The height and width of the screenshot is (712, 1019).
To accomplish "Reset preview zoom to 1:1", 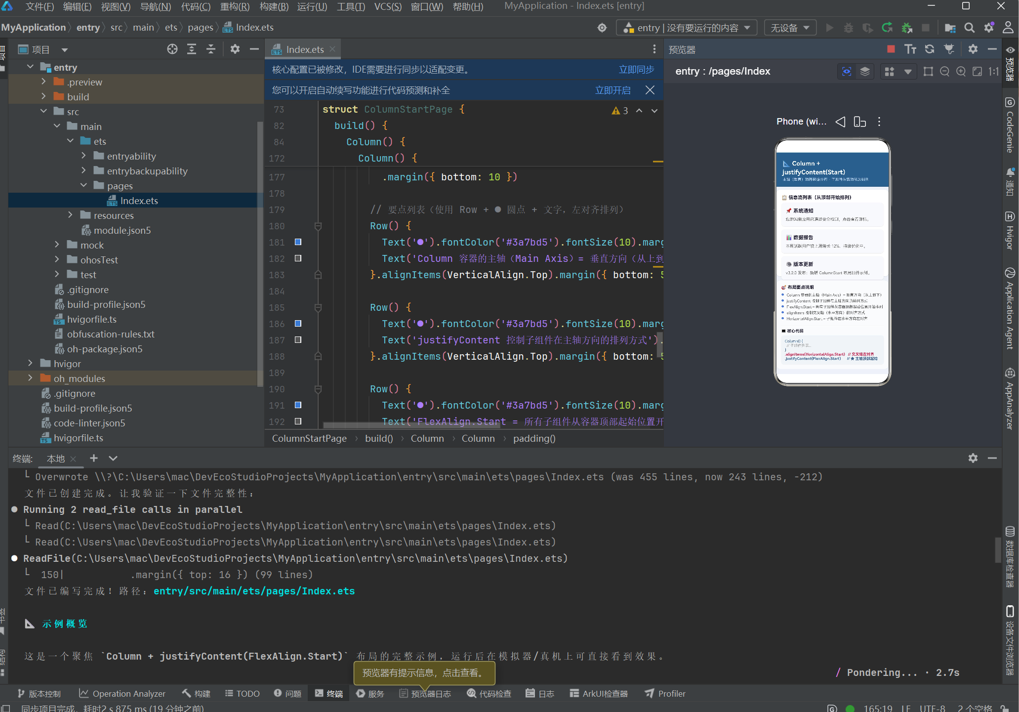I will click(993, 72).
